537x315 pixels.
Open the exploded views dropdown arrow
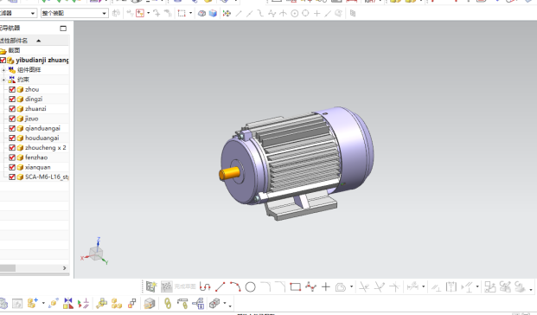pyautogui.click(x=225, y=304)
